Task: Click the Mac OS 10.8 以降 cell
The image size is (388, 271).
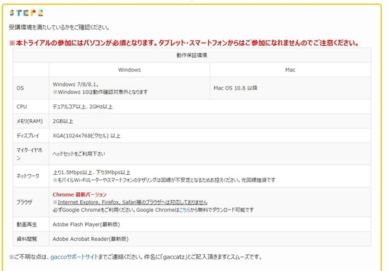Action: (235, 88)
